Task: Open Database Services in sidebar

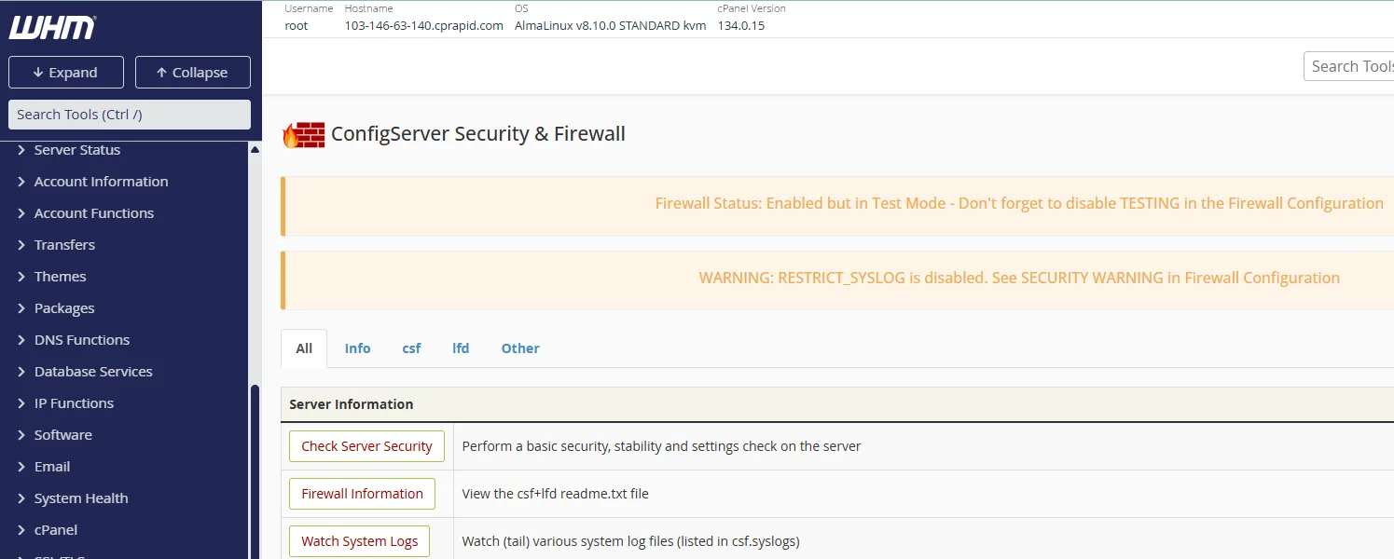Action: pos(93,372)
